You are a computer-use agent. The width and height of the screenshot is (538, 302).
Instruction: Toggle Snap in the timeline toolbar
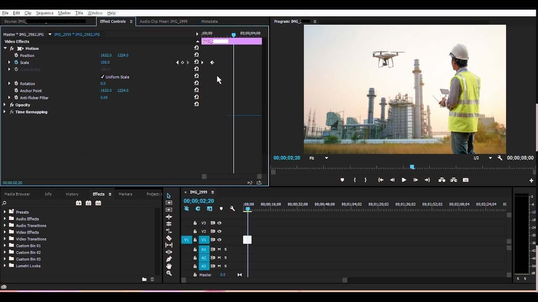[x=186, y=208]
